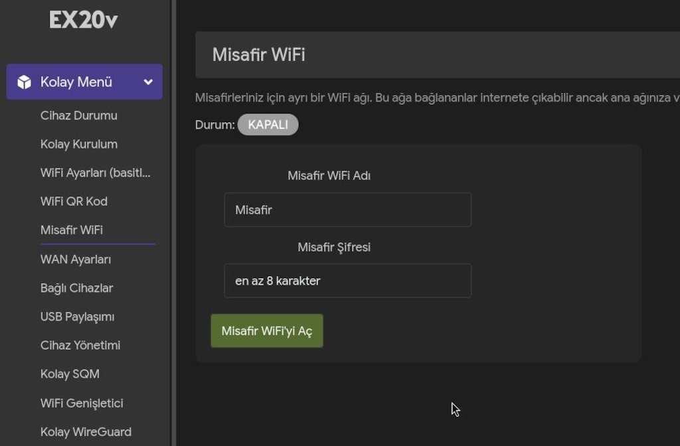Show Bağlı Cihazlar list
This screenshot has width=680, height=446.
tap(77, 288)
